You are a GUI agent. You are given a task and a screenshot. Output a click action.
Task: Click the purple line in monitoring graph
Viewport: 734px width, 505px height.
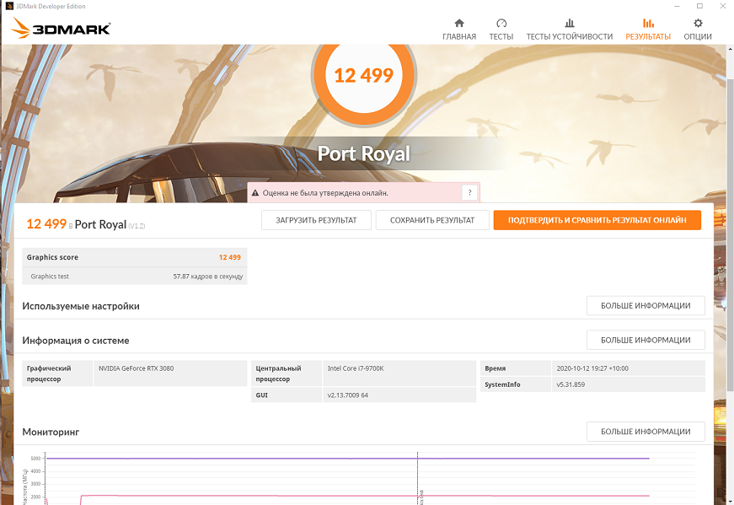pyautogui.click(x=346, y=459)
